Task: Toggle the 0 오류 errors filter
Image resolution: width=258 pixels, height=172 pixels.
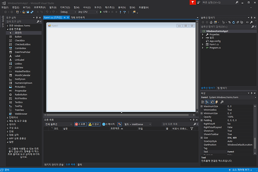Action: (x=80, y=124)
